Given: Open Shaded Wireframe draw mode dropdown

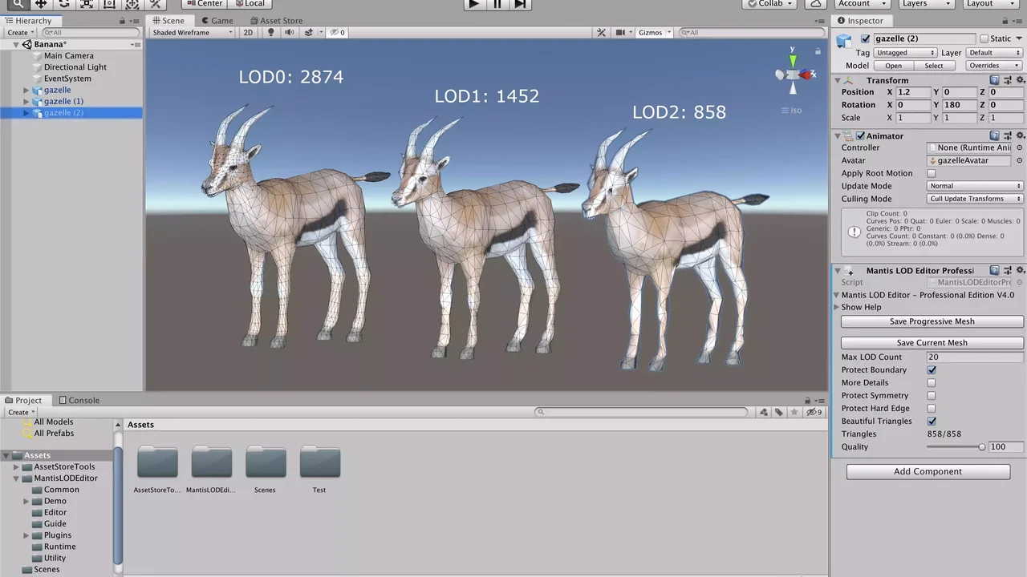Looking at the screenshot, I should (x=193, y=33).
